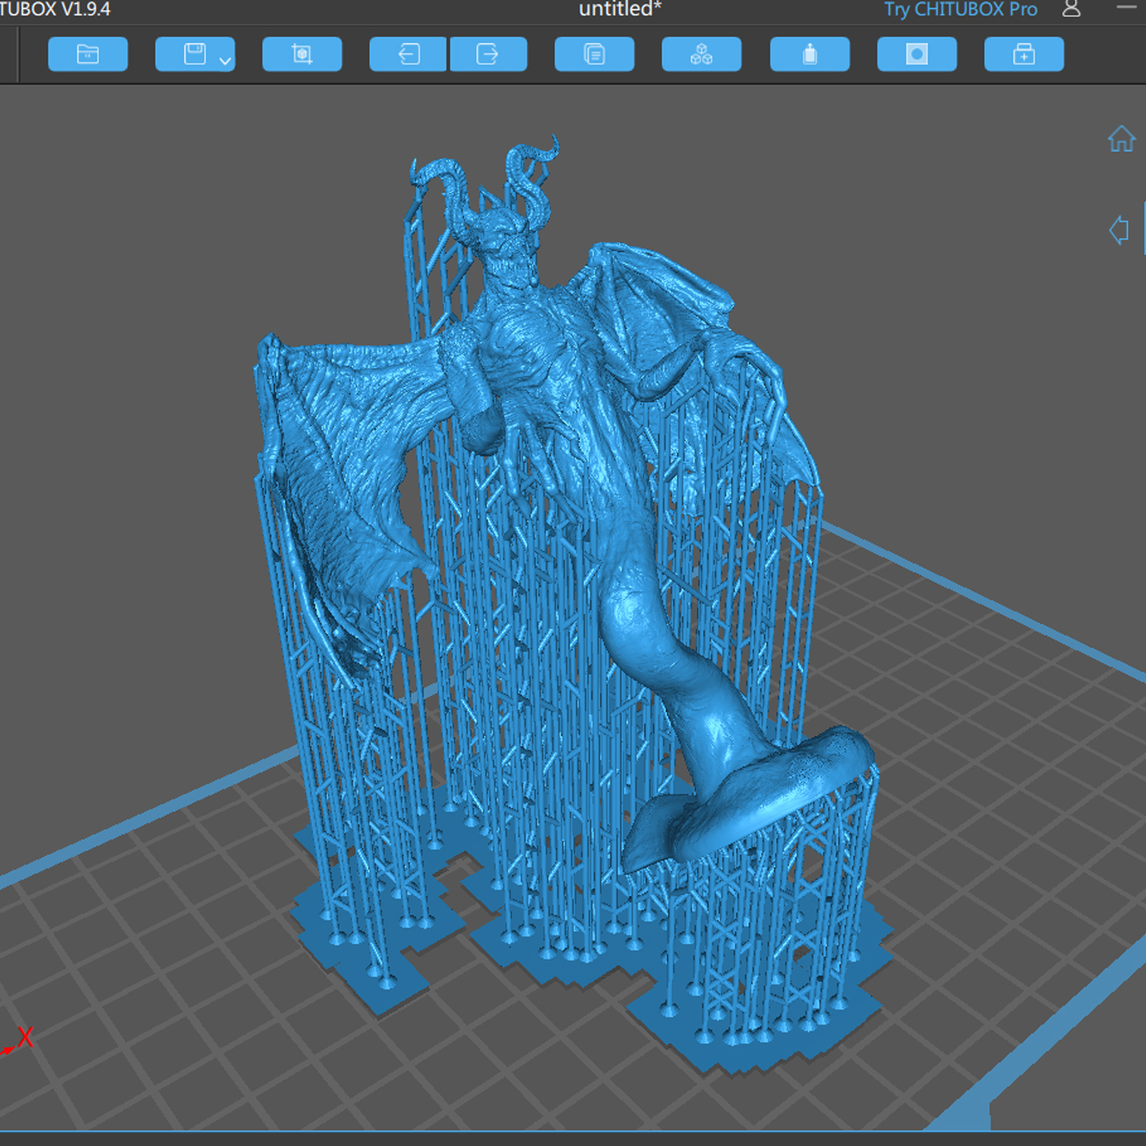Click the red X axis indicator
This screenshot has height=1146, width=1146.
pyautogui.click(x=24, y=1038)
